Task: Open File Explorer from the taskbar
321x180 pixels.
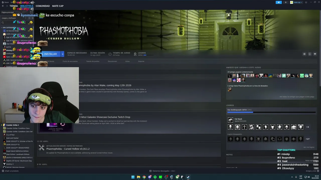Action: [x=138, y=177]
